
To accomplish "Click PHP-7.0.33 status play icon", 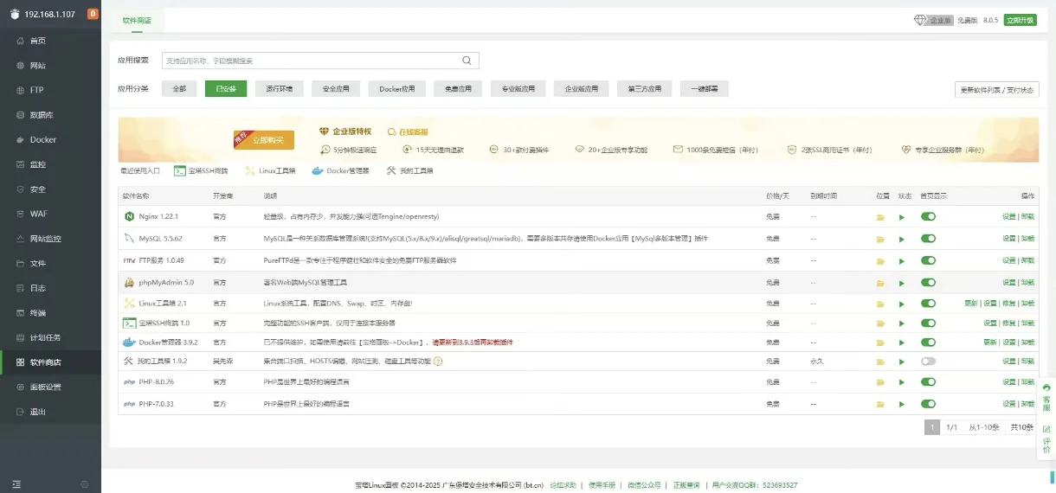I will 902,404.
